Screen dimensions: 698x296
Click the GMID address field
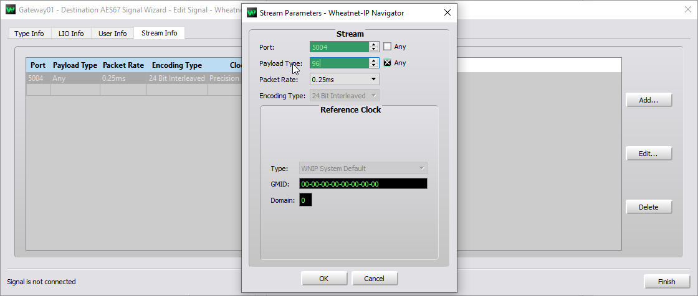(x=363, y=184)
